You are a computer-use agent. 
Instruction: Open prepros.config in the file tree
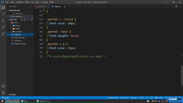pos(20,44)
